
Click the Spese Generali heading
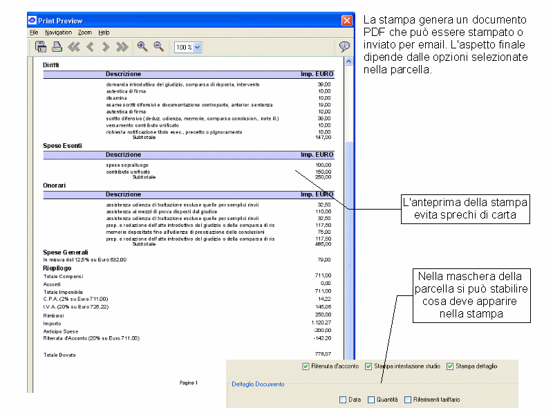[x=66, y=252]
